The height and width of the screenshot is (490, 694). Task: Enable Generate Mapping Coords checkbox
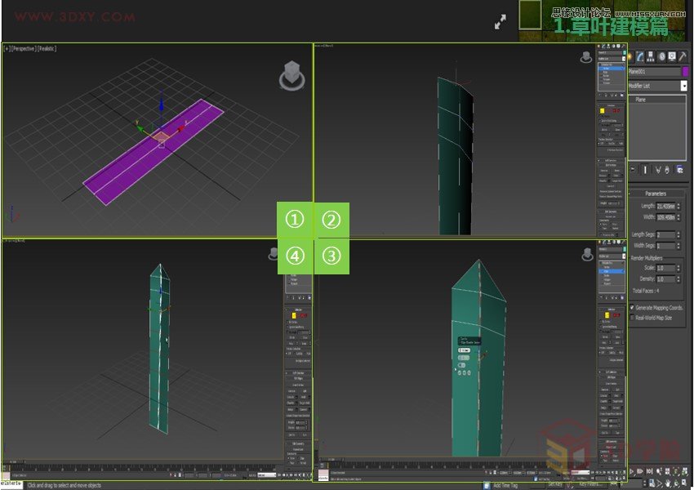(632, 308)
